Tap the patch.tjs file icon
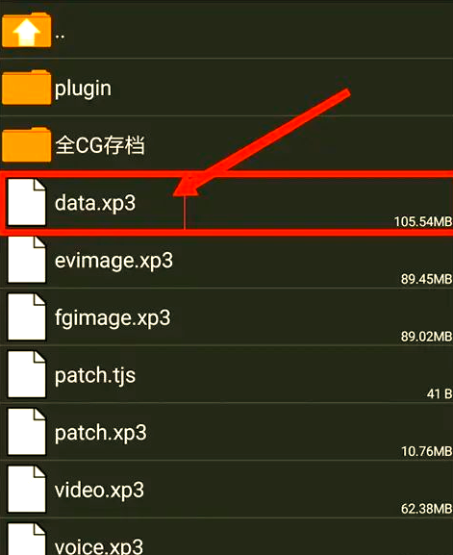Viewport: 453px width, 555px height. (x=27, y=374)
